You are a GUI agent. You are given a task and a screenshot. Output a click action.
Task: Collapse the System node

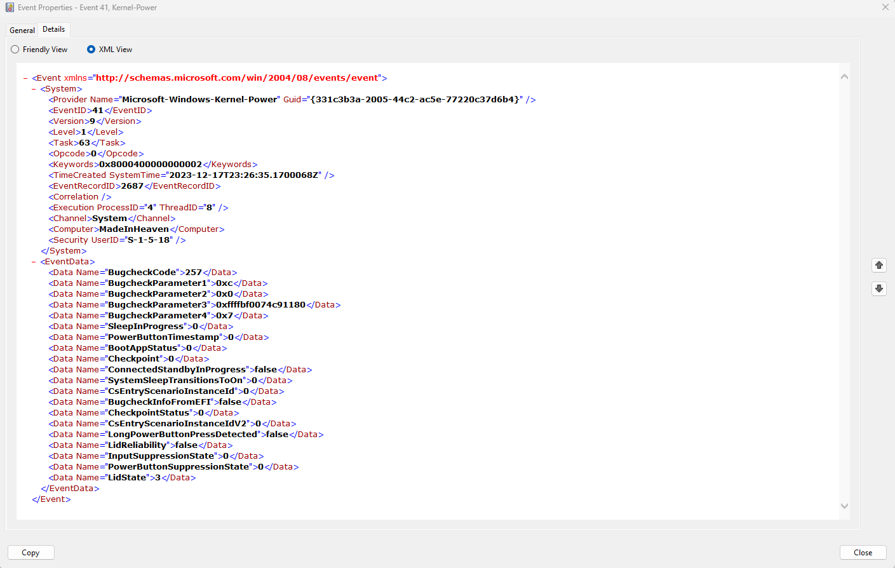tap(34, 89)
